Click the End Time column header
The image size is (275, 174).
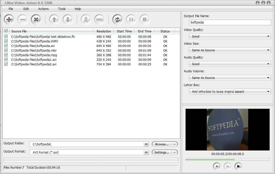coord(145,31)
